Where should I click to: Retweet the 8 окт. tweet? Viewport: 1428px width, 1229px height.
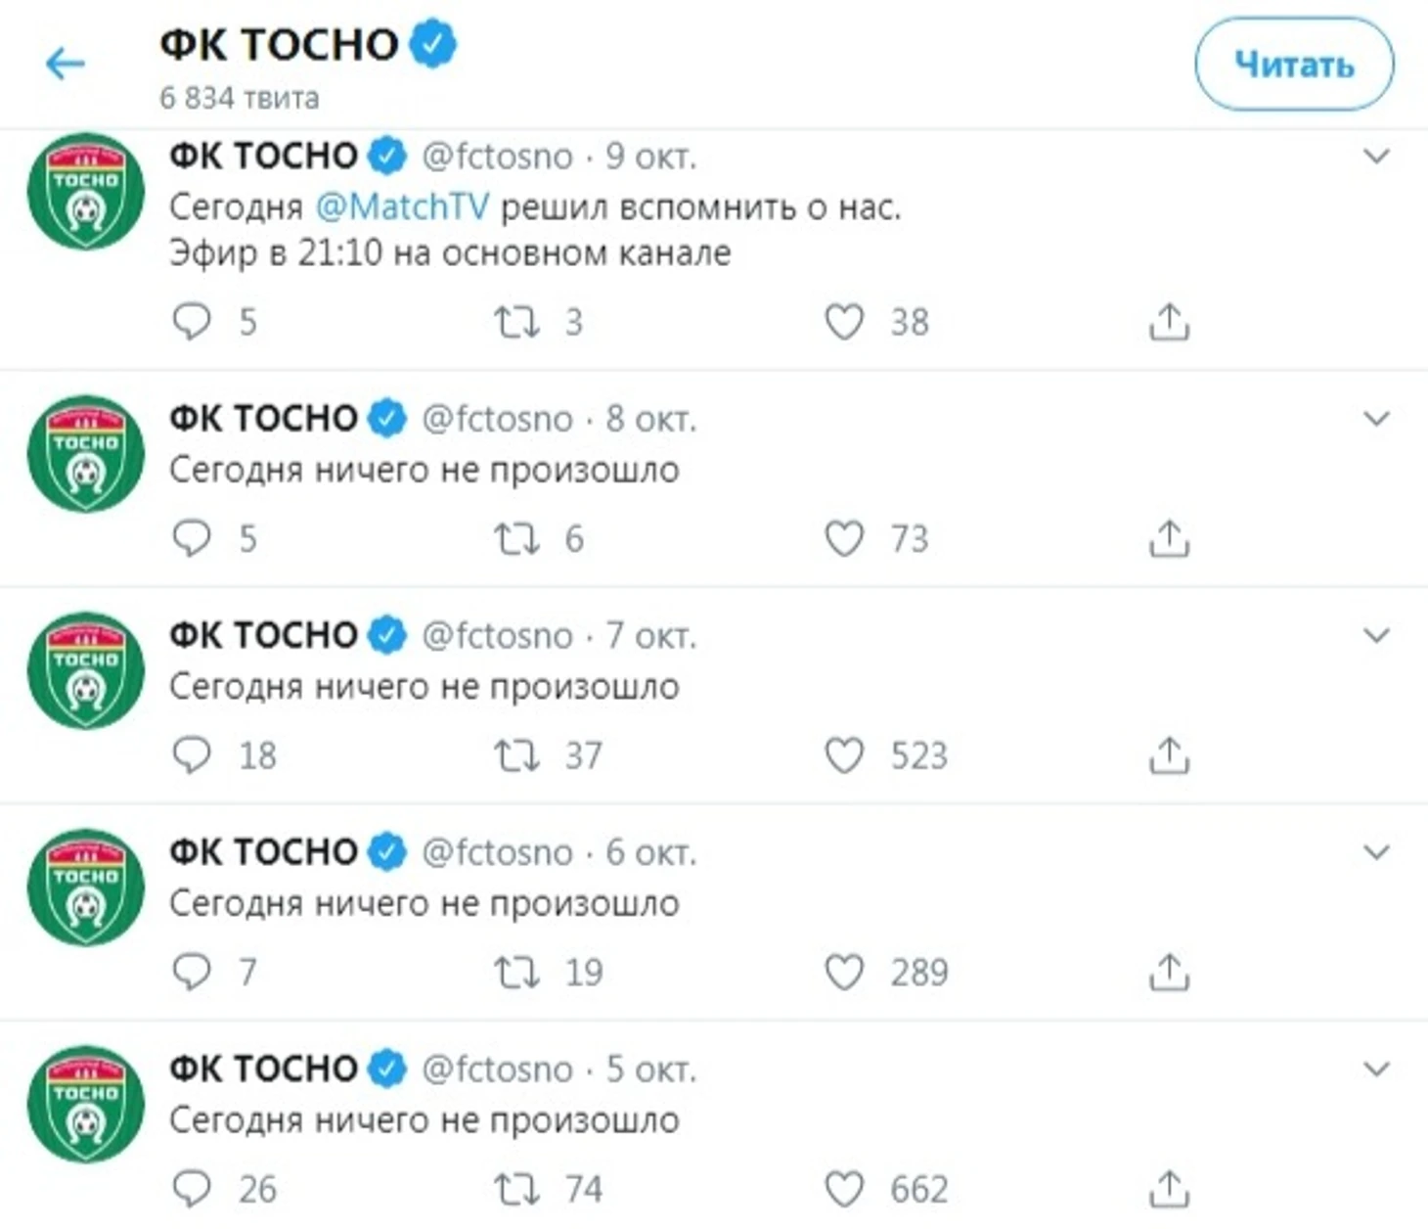(516, 539)
